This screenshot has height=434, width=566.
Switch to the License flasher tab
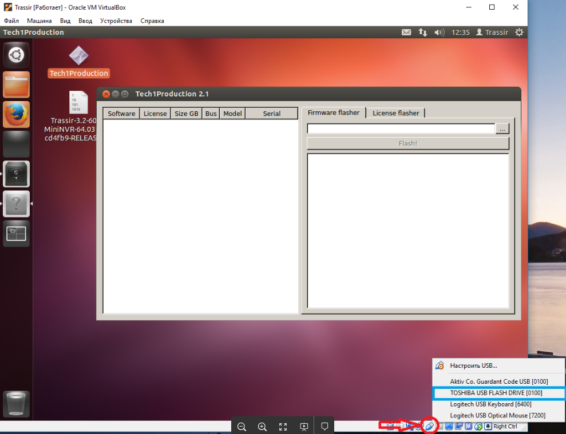(x=395, y=113)
